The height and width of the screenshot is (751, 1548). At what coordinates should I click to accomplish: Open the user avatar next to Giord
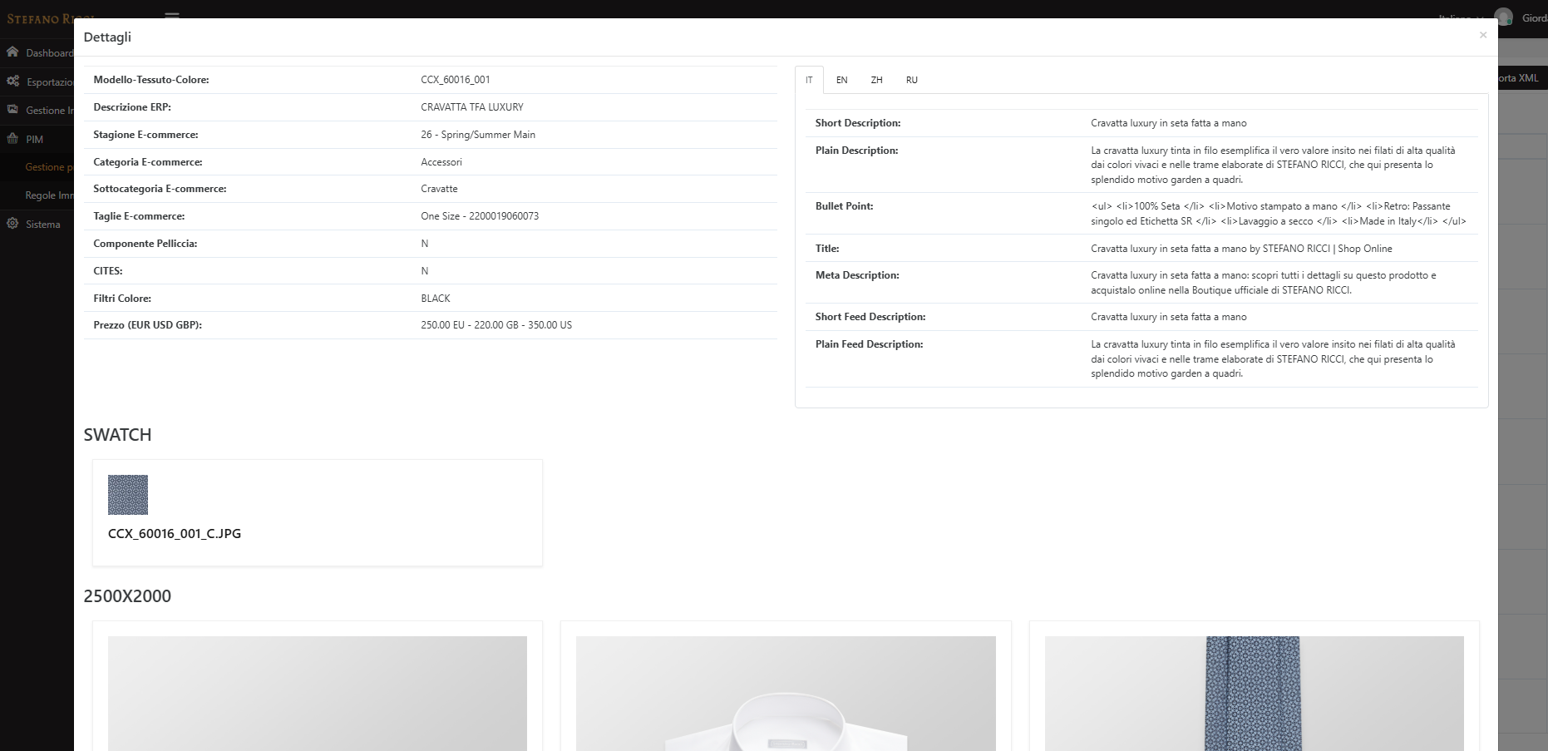point(1503,17)
